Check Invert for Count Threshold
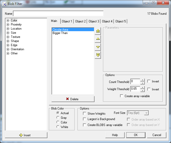Viewport: 171px width, 143px height. (149, 81)
